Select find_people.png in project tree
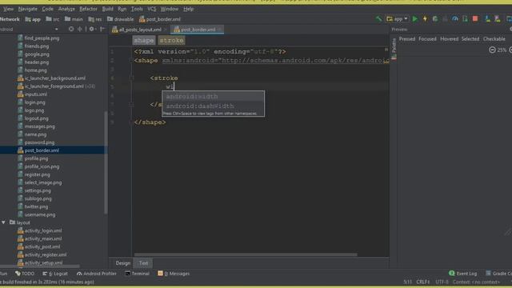512x288 pixels. coord(42,38)
